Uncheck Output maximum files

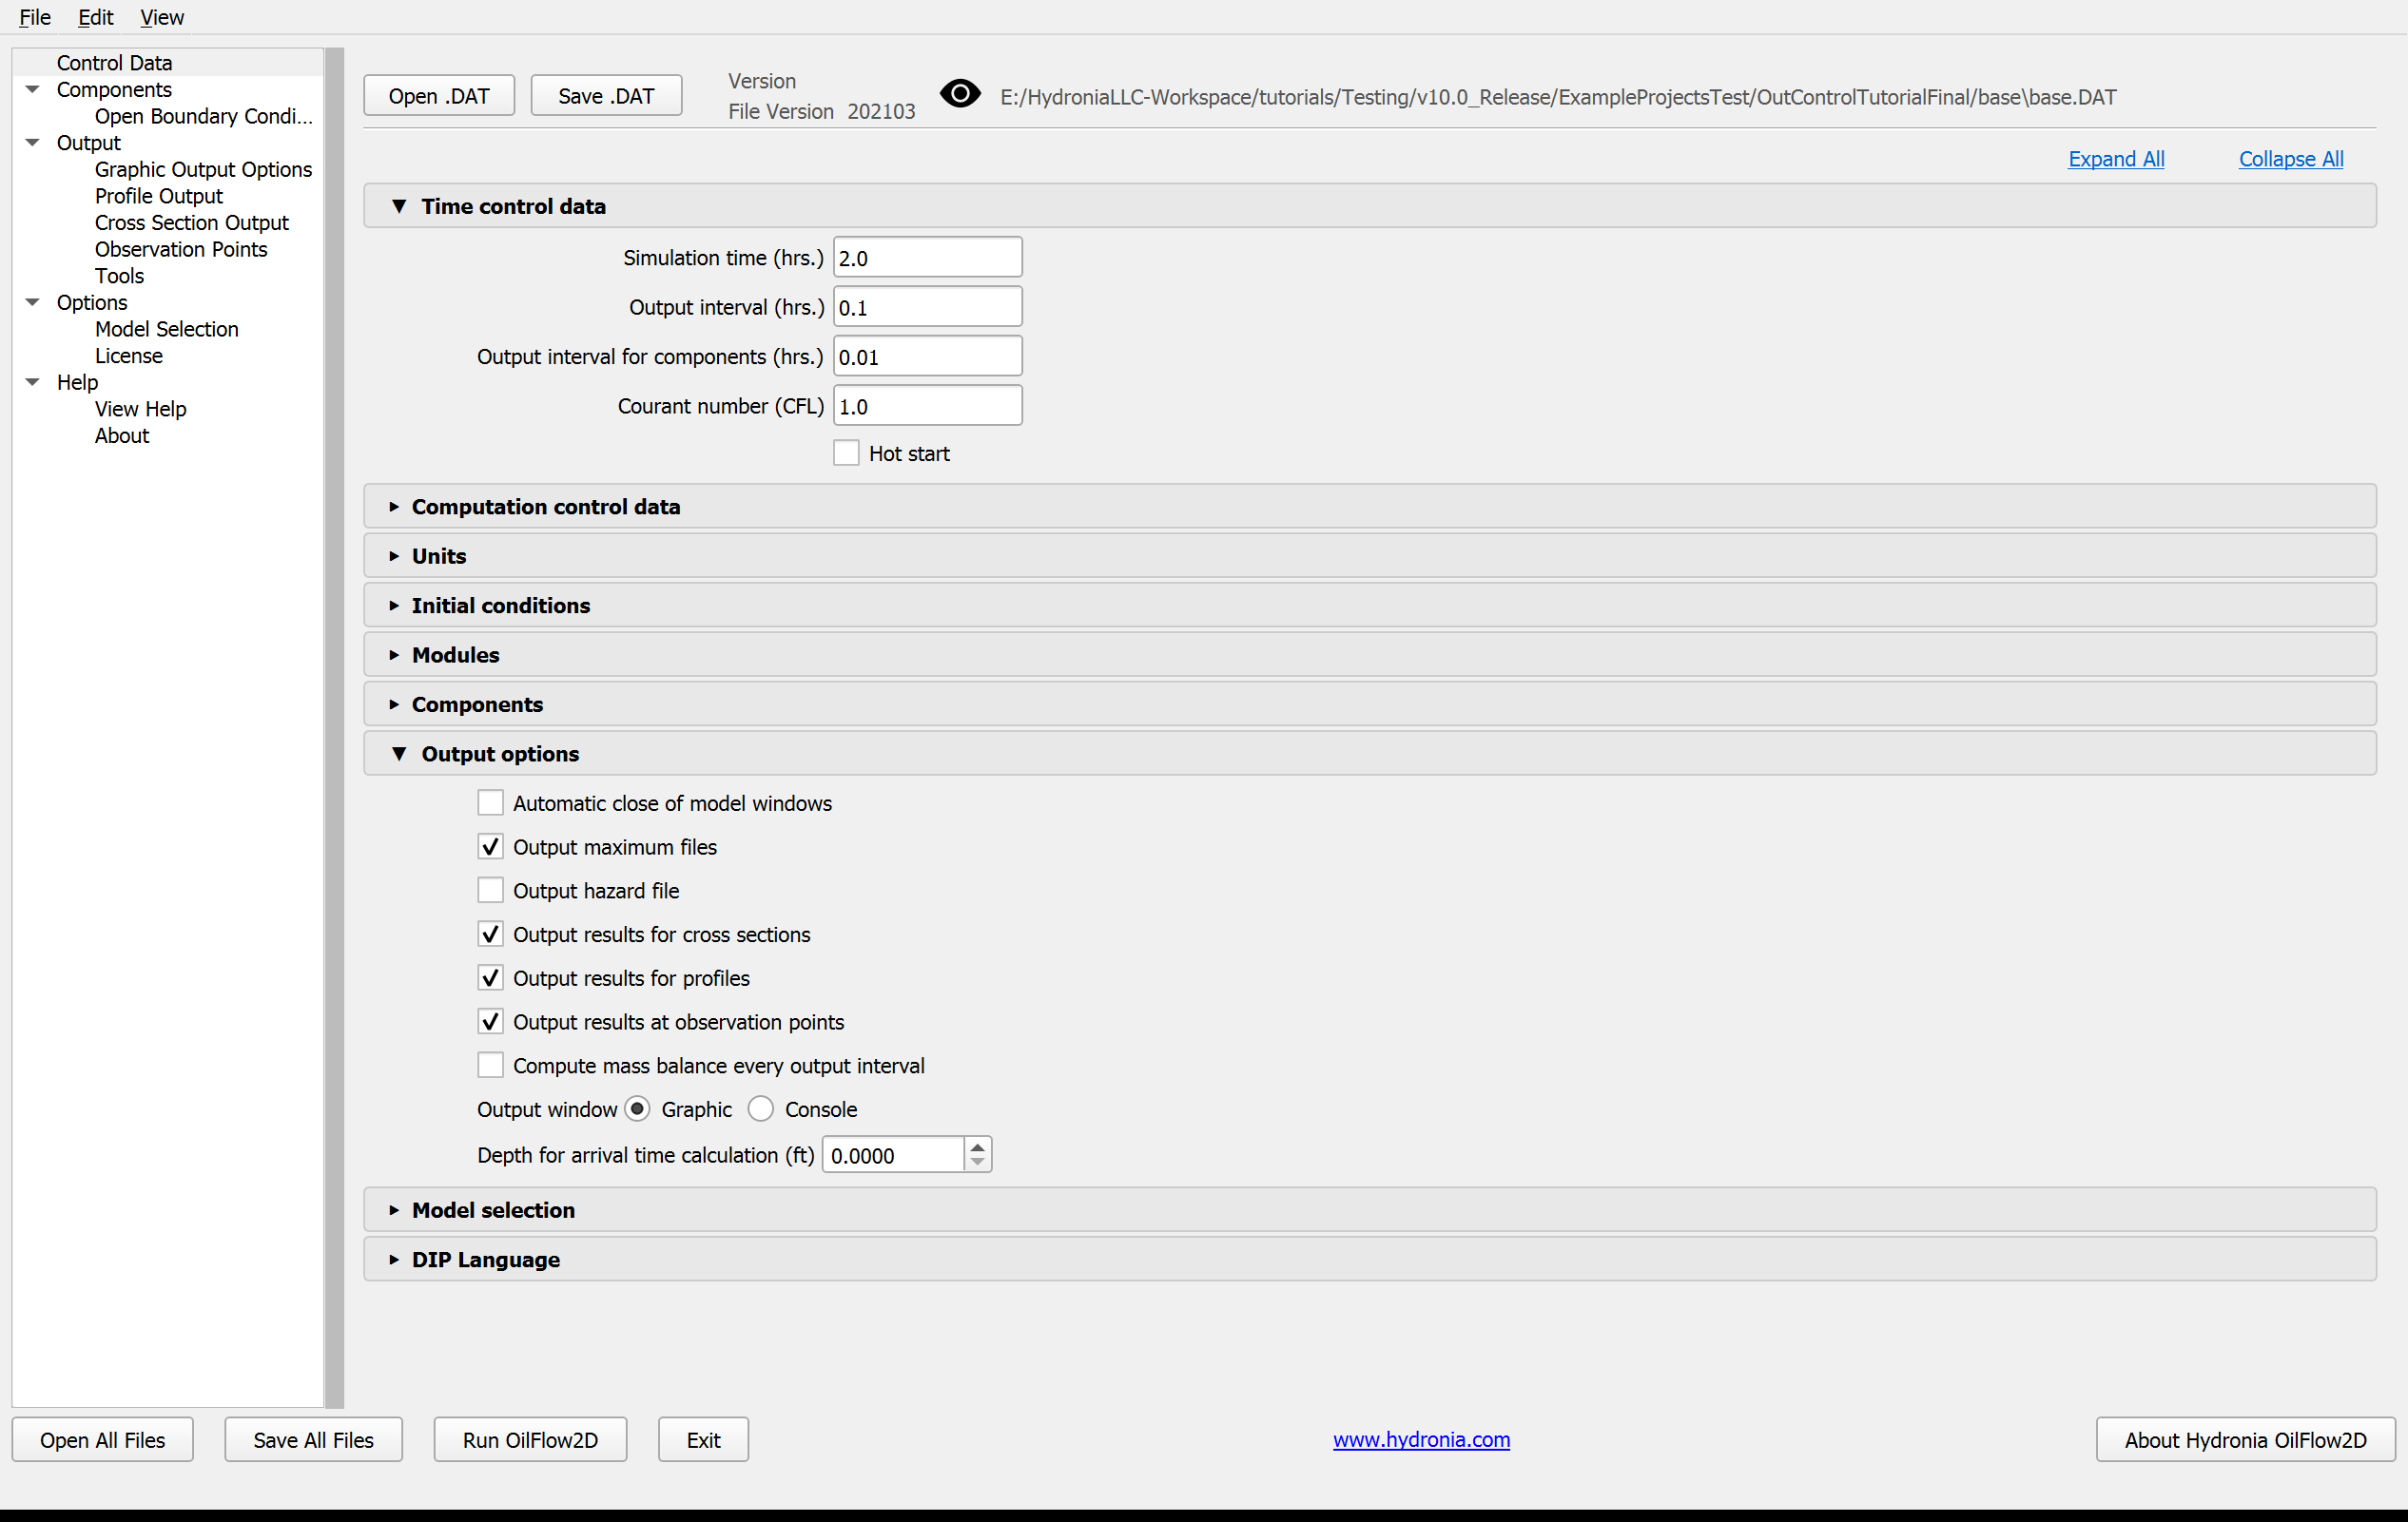(x=490, y=847)
